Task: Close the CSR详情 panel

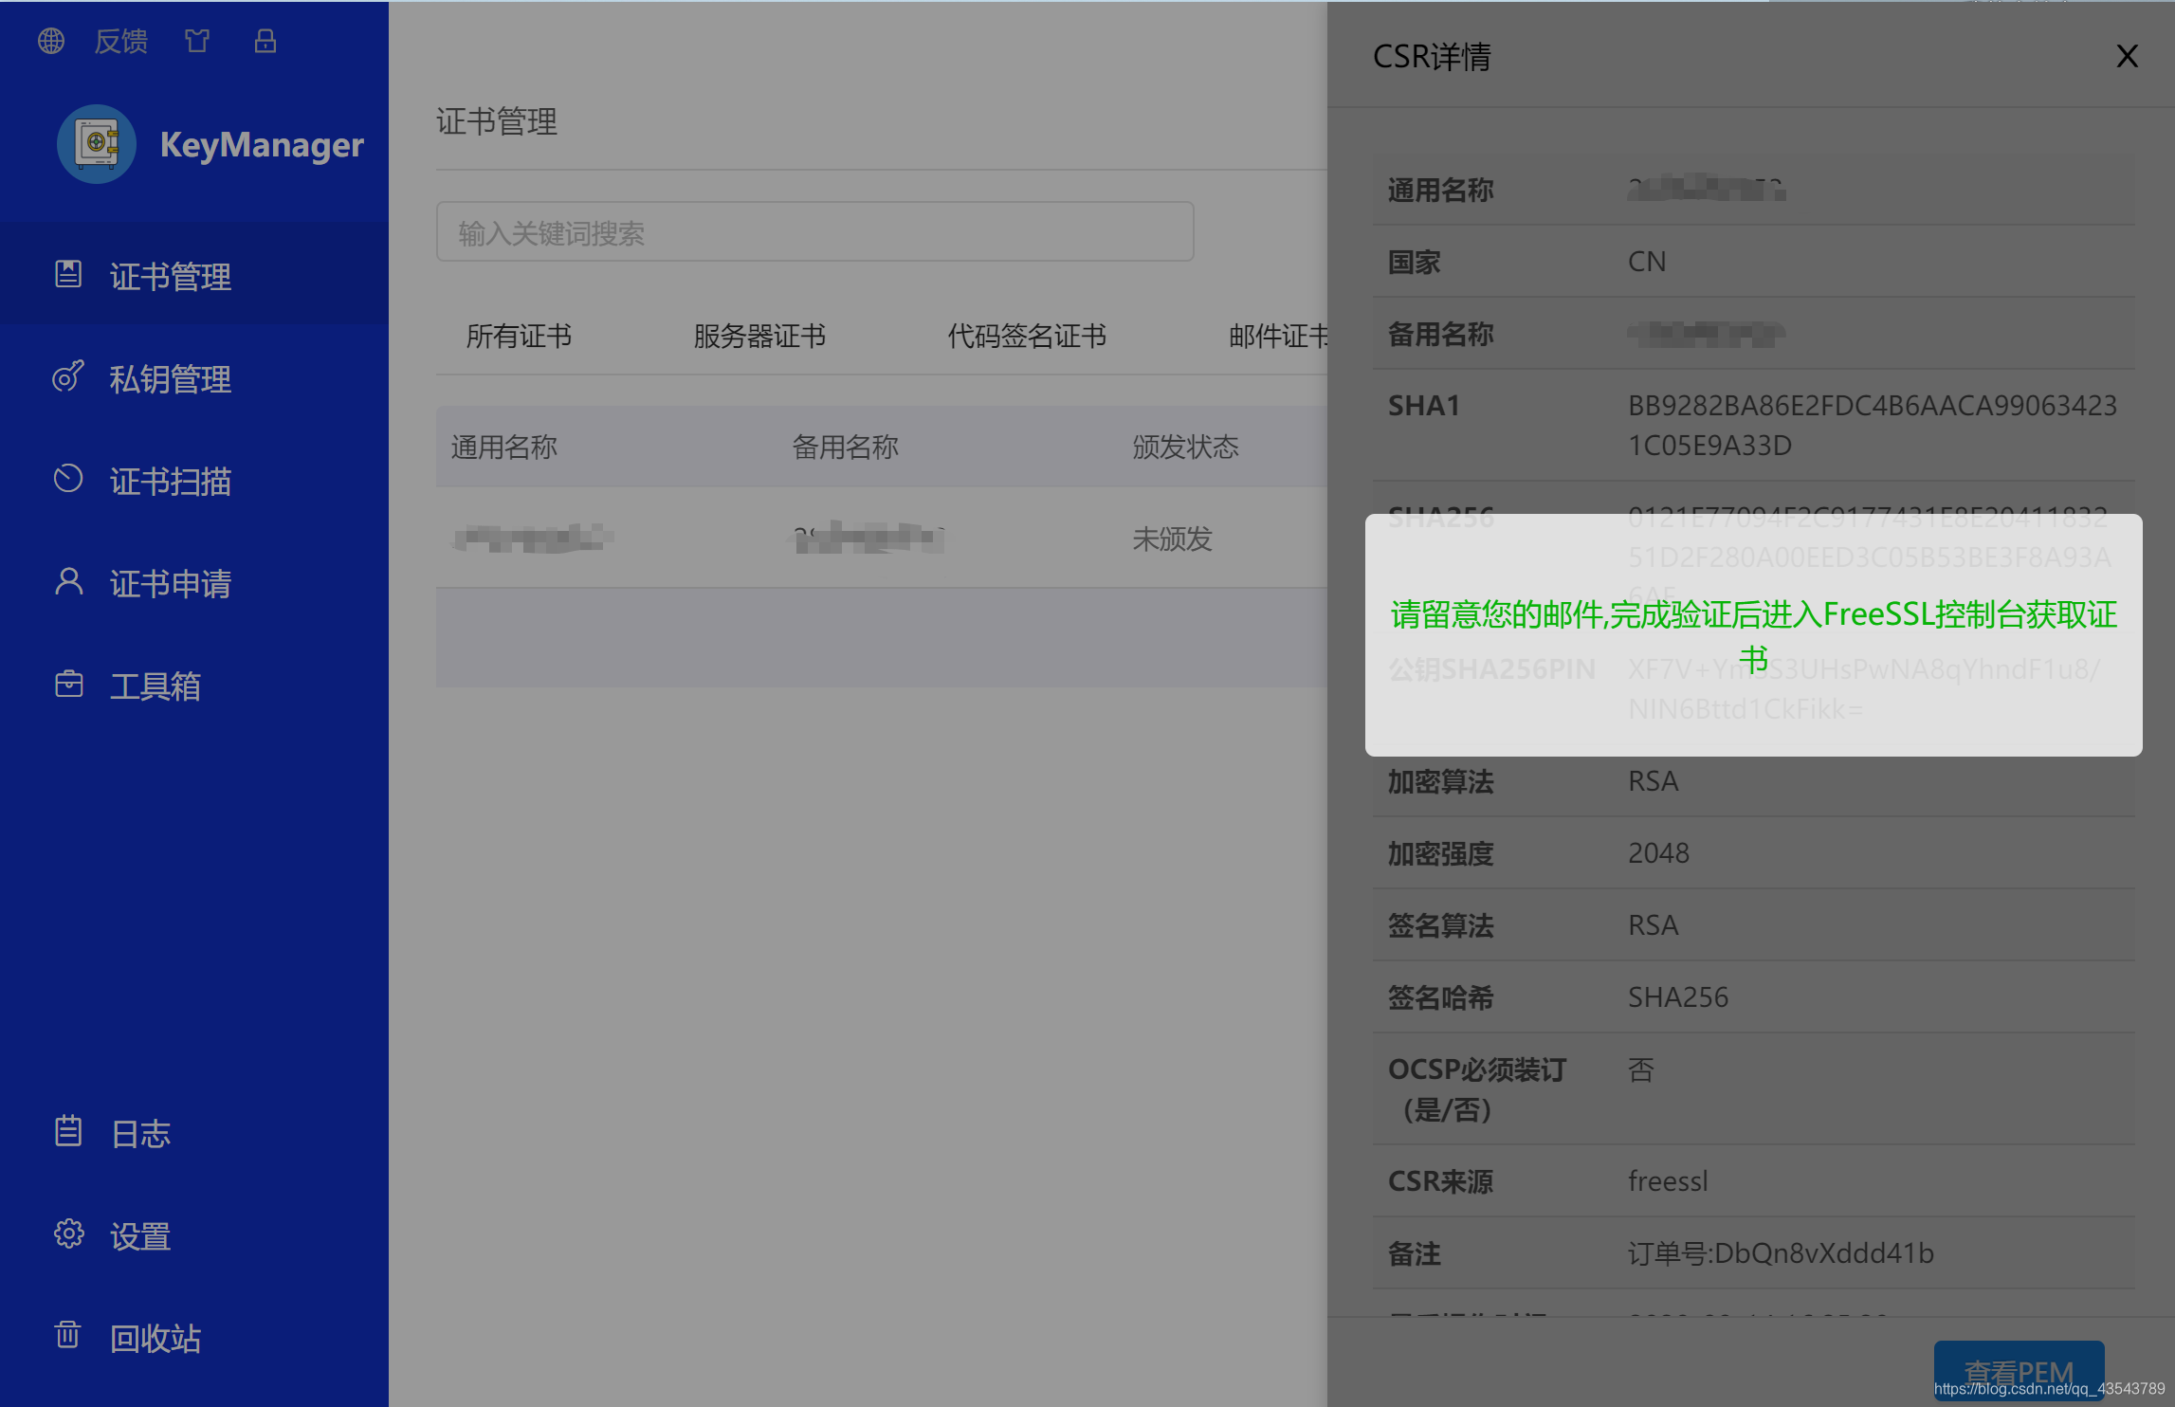Action: pyautogui.click(x=2127, y=57)
